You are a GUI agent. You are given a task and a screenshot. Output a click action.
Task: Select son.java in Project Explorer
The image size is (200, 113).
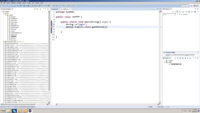(13, 38)
